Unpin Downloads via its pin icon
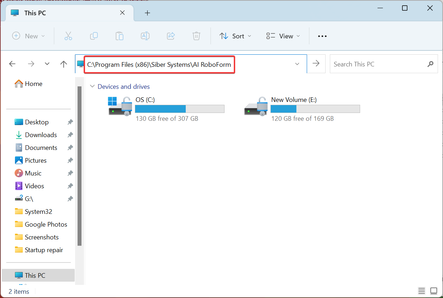This screenshot has height=298, width=443. click(x=70, y=135)
